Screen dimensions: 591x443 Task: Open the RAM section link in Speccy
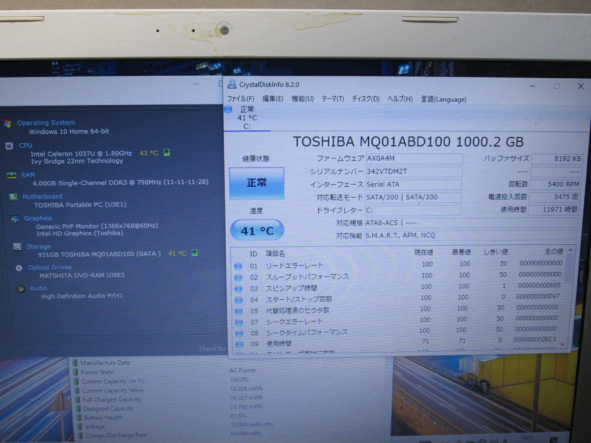click(x=28, y=175)
